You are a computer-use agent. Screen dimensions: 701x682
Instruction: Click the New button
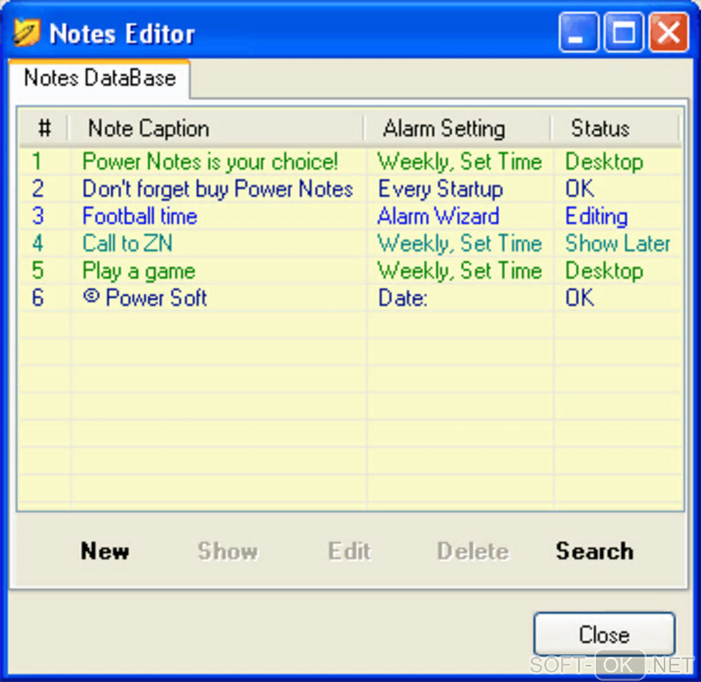click(105, 551)
